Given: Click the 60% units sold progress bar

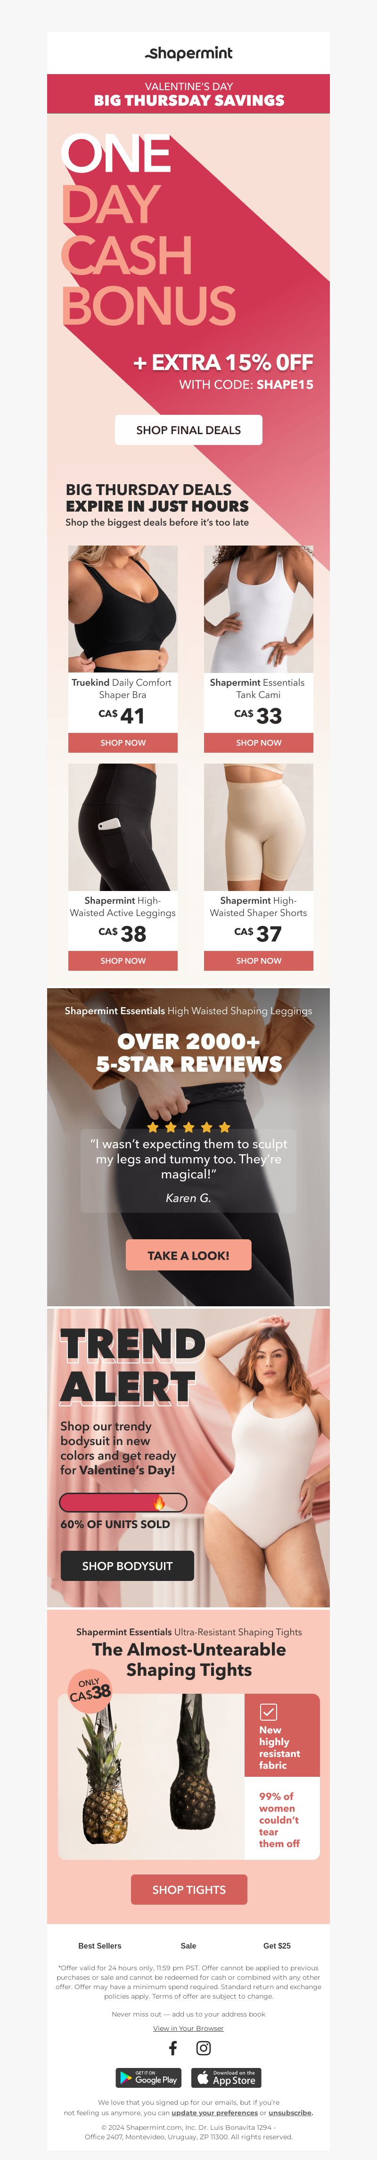Looking at the screenshot, I should pyautogui.click(x=123, y=1502).
